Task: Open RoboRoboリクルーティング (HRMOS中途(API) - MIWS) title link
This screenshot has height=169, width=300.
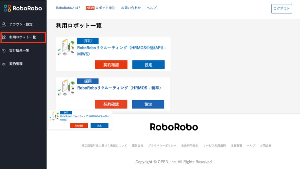Action: (122, 51)
